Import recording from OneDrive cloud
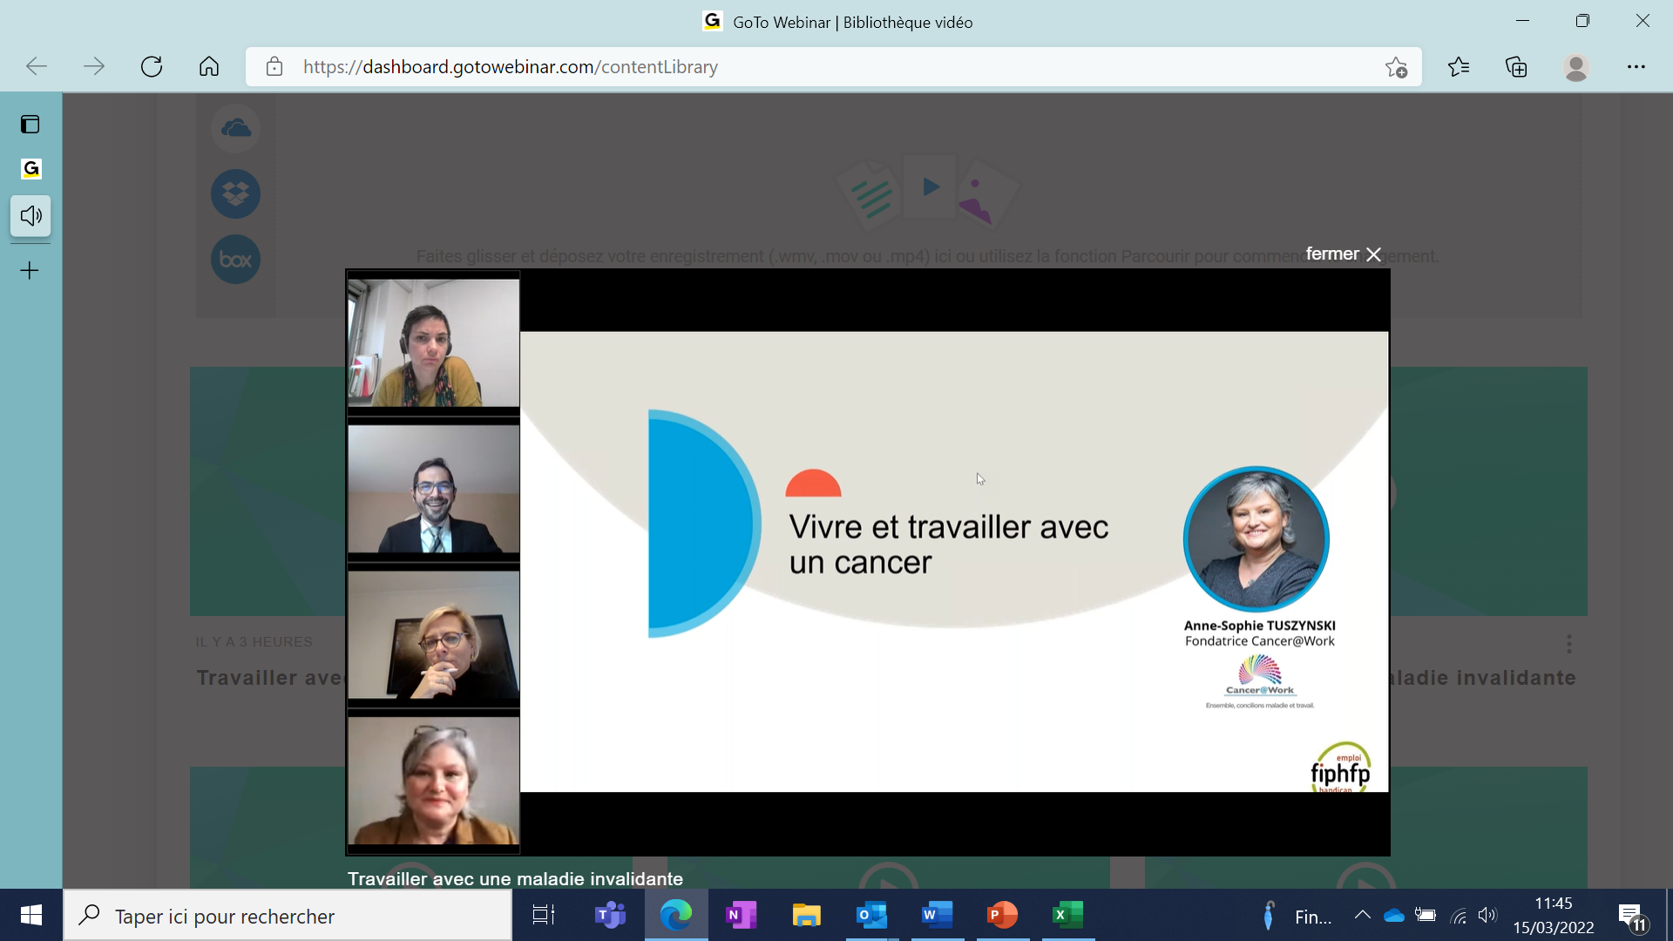Screen dimensions: 1673x941 [x=235, y=129]
